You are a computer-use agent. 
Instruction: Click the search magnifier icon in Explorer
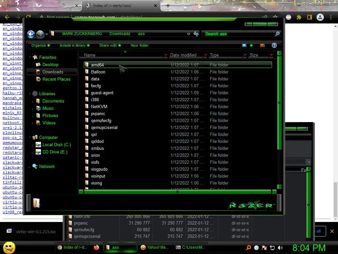click(x=277, y=34)
